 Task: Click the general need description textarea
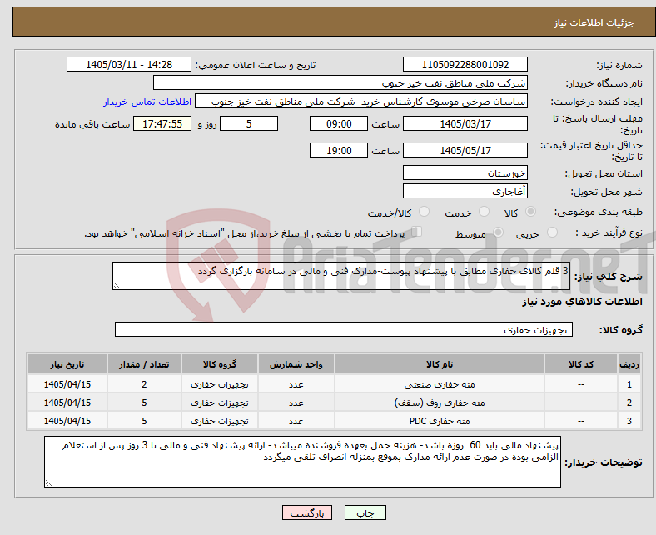(341, 276)
